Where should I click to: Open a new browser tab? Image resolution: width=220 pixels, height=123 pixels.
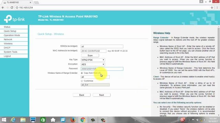tap(36, 2)
